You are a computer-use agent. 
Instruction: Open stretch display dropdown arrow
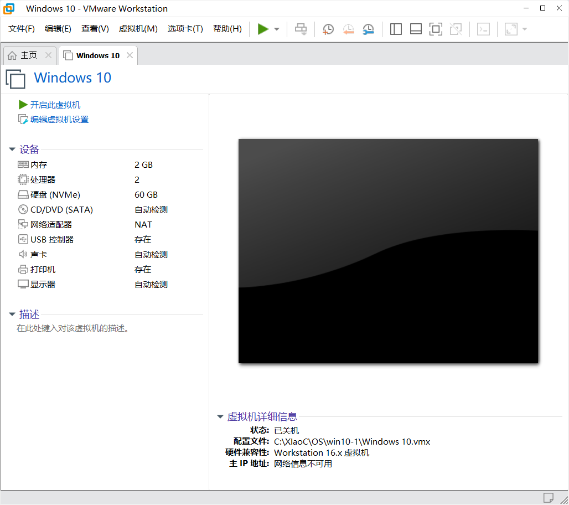coord(525,29)
